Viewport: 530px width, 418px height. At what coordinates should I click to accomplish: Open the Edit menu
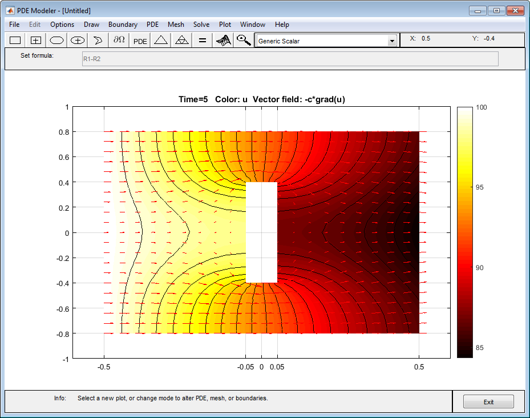point(34,25)
